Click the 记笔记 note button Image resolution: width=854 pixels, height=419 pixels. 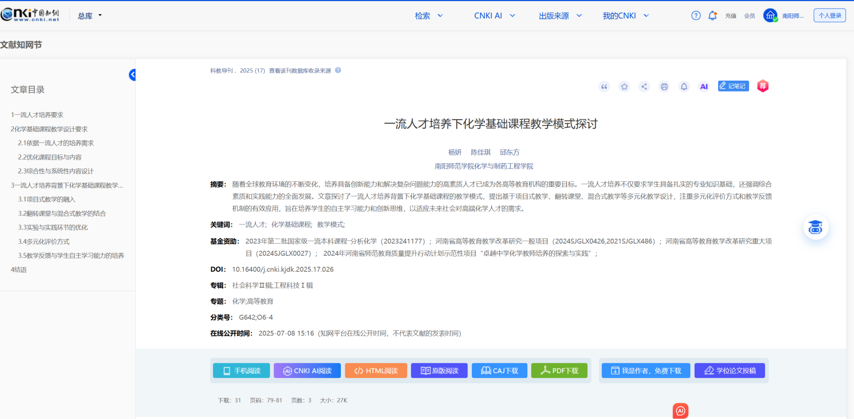[733, 86]
